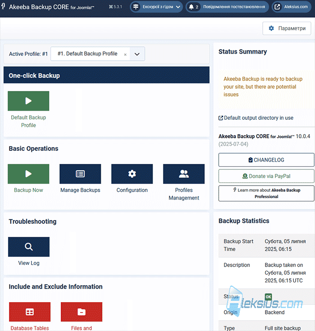Click the Default Backup Profile label under One-click Backup
This screenshot has width=315, height=331.
[x=28, y=122]
